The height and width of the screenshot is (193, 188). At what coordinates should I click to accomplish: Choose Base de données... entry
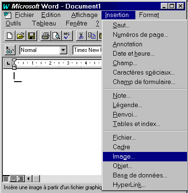coord(145,176)
